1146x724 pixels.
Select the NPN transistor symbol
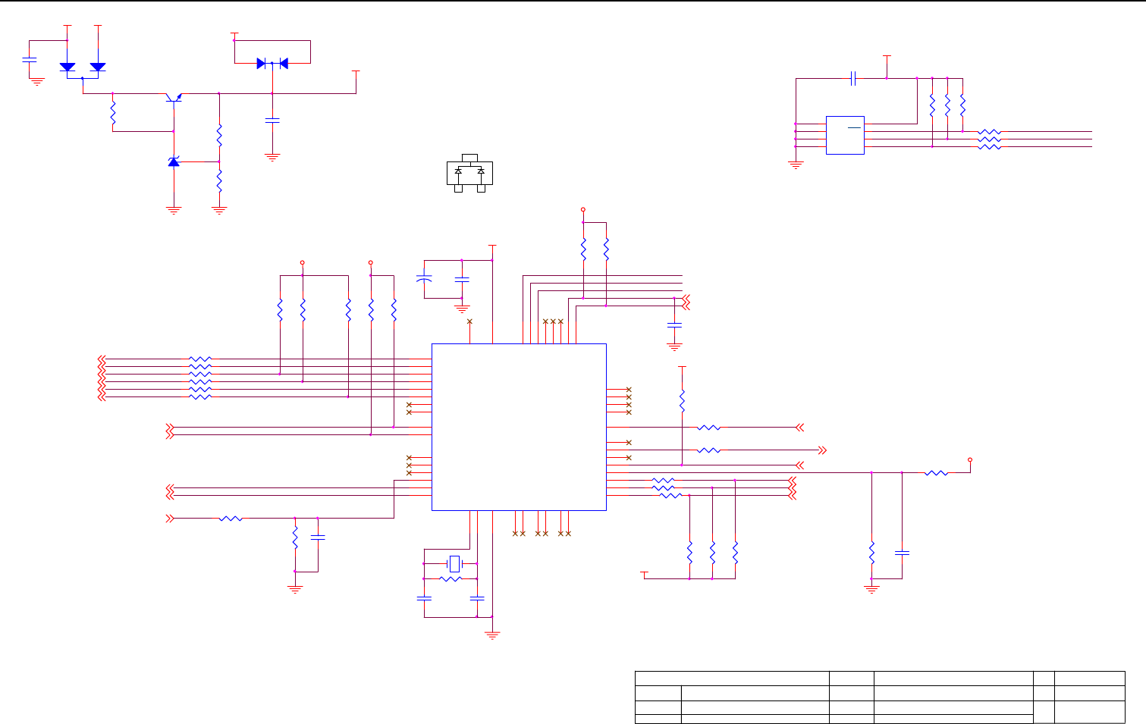click(175, 96)
